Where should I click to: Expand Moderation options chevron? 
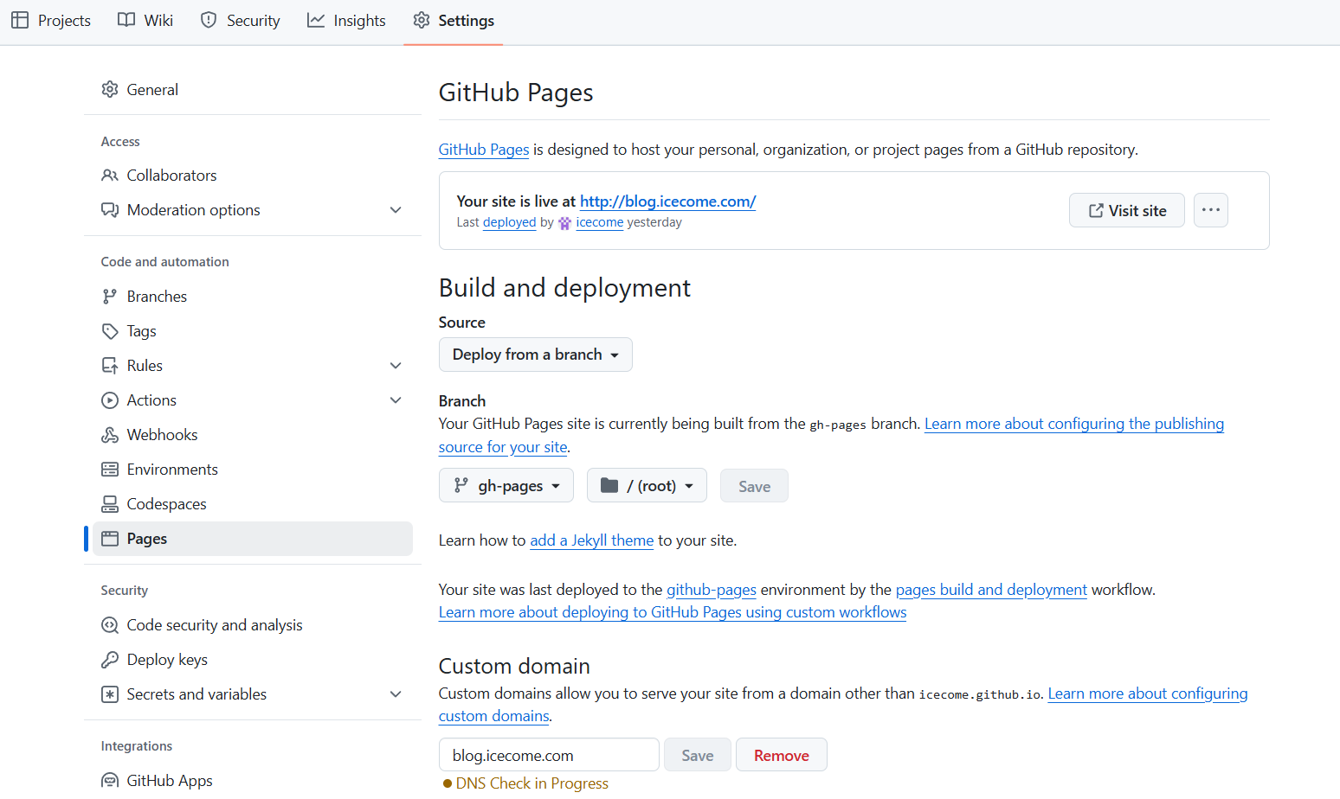(x=396, y=210)
